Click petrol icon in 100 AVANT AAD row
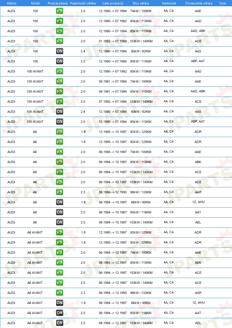The width and height of the screenshot is (232, 328). [60, 71]
